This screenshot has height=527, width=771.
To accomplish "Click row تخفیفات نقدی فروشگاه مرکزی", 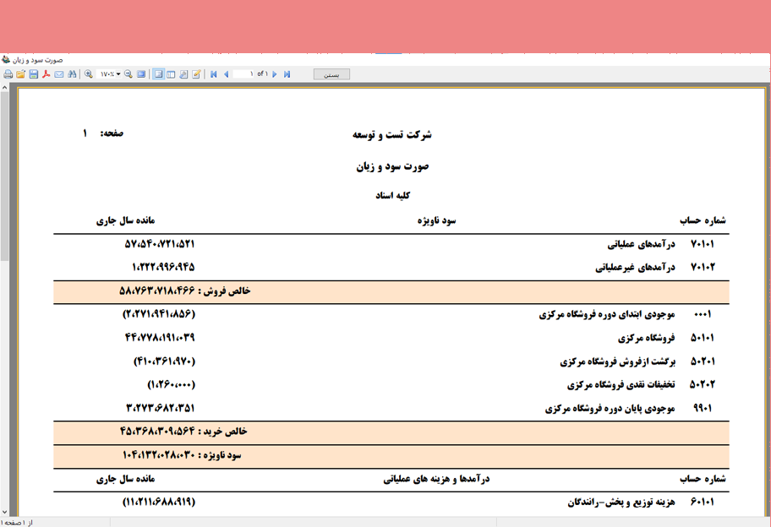I will 391,384.
